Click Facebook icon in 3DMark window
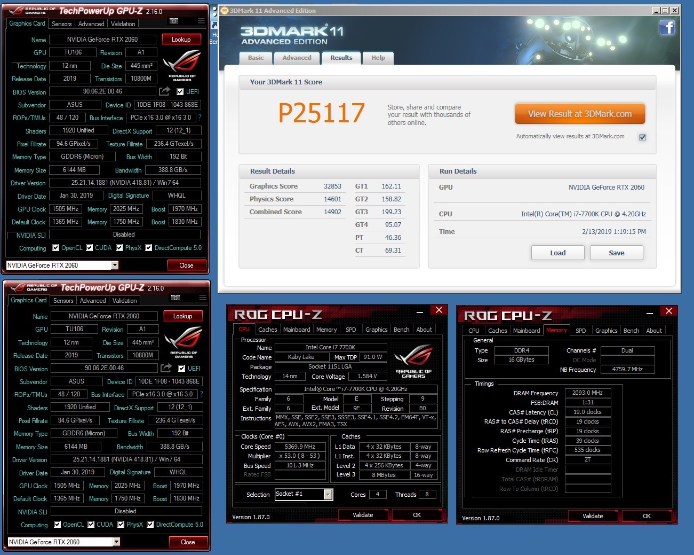The width and height of the screenshot is (694, 555). click(x=667, y=27)
